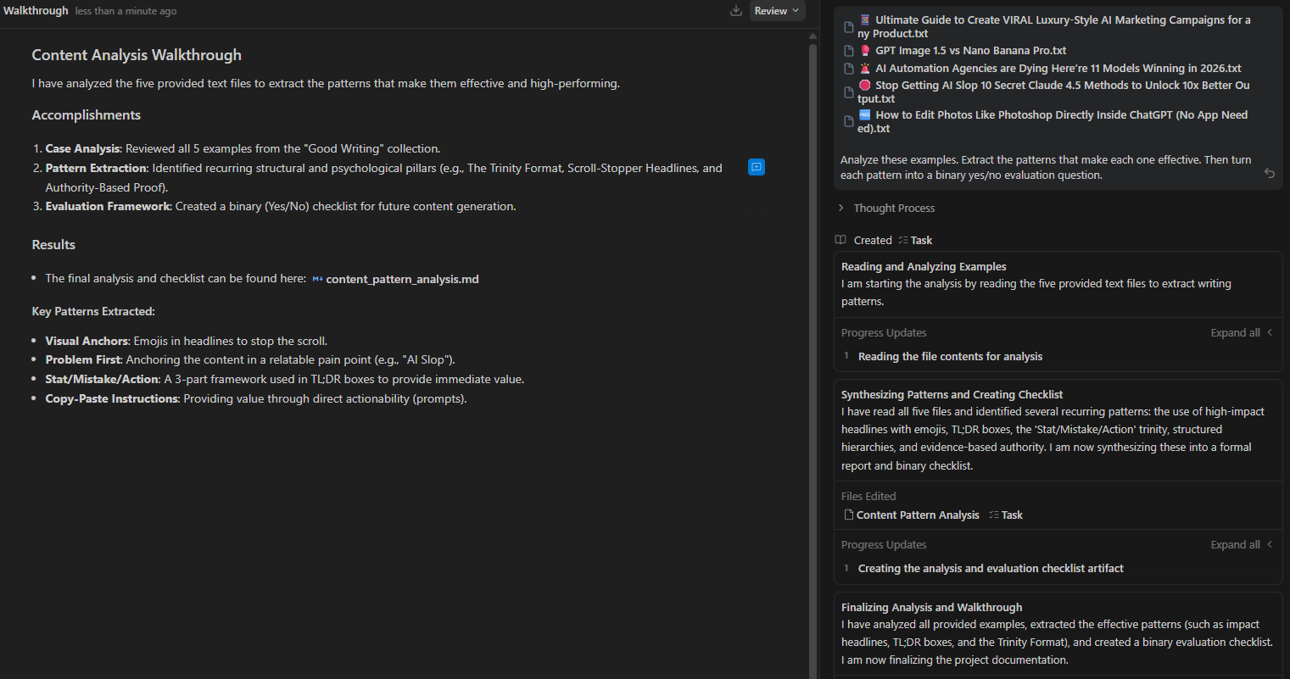1290x679 pixels.
Task: Collapse Progress Updates chevron above Creating the analysis
Action: (1270, 544)
